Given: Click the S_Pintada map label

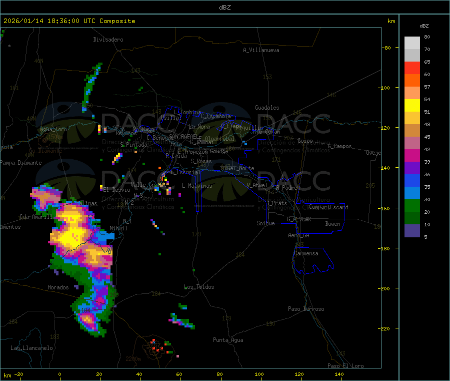Looking at the screenshot, I should tap(133, 145).
